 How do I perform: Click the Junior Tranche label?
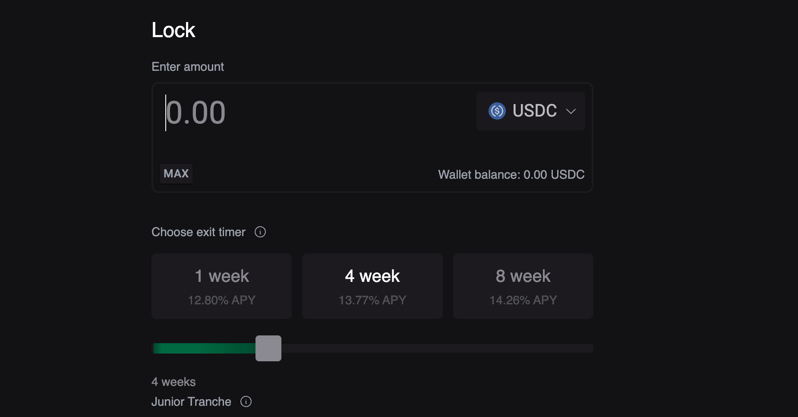(191, 401)
